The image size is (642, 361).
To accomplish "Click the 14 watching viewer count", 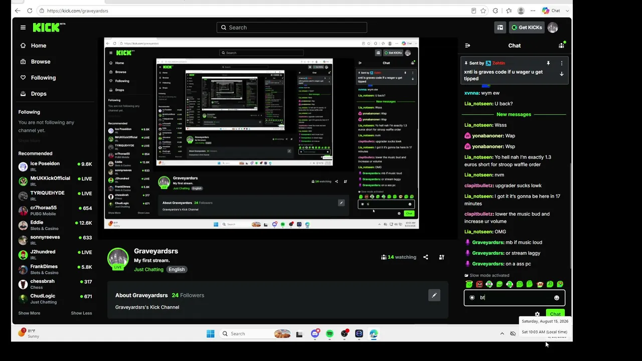I will tap(399, 257).
